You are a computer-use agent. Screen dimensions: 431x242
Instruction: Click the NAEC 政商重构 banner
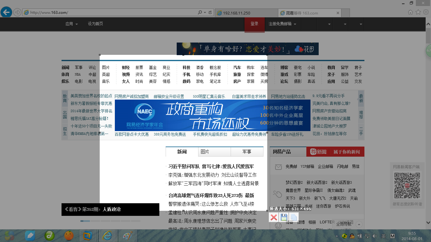point(212,115)
